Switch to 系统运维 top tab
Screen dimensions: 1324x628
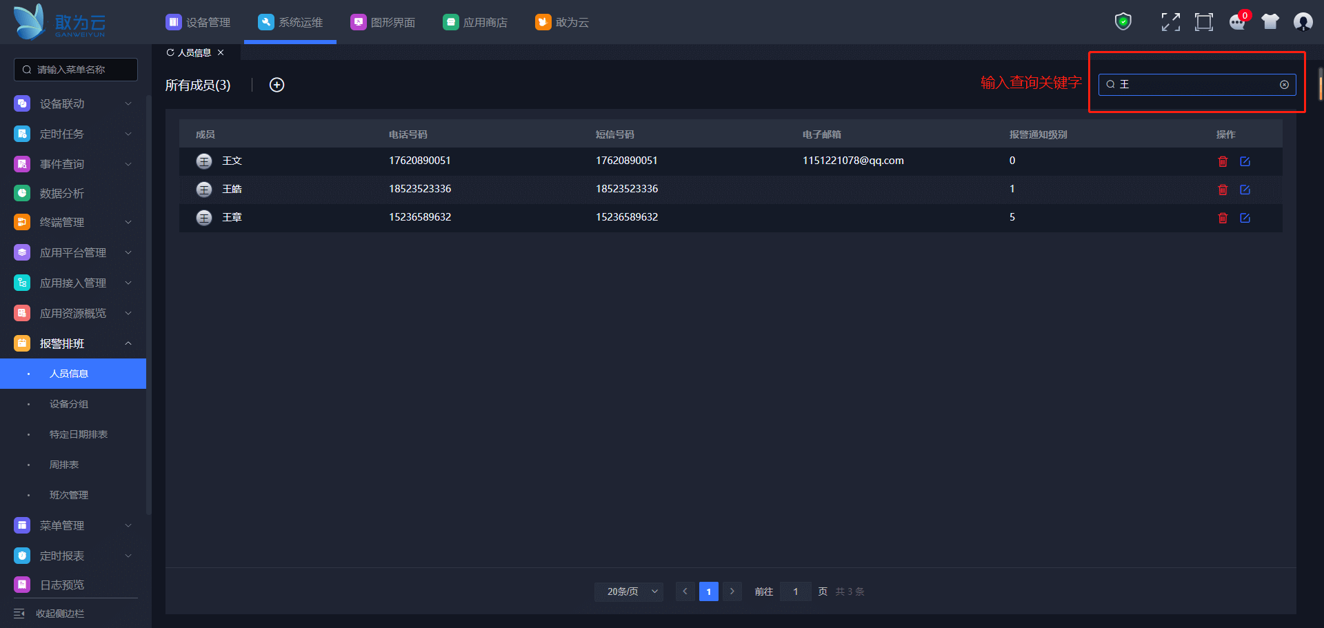[x=290, y=22]
